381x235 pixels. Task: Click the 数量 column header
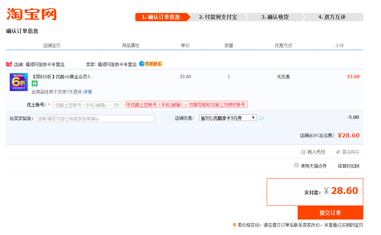click(x=229, y=46)
